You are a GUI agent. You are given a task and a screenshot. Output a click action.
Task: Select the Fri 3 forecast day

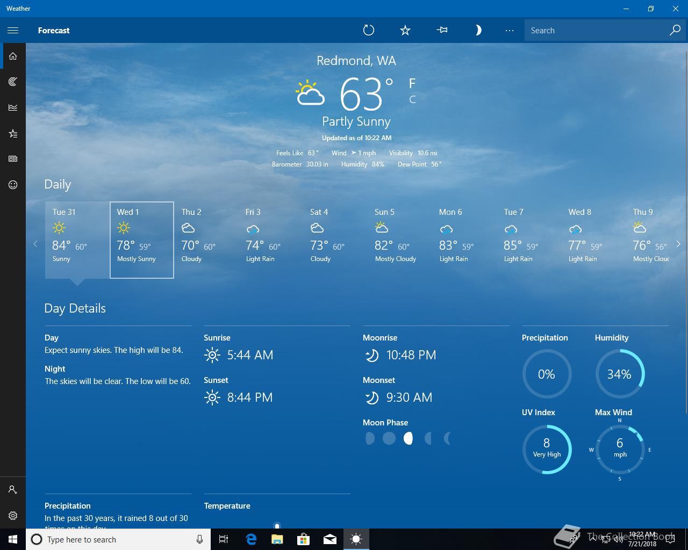click(x=271, y=240)
